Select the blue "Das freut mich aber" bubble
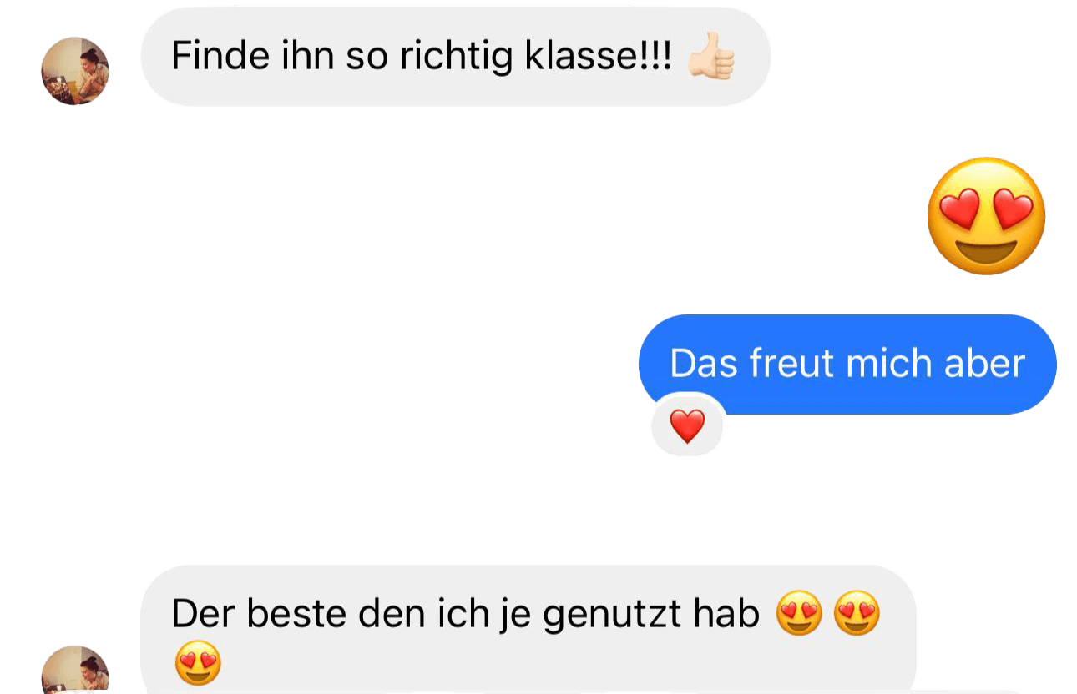The height and width of the screenshot is (694, 1077). (847, 365)
